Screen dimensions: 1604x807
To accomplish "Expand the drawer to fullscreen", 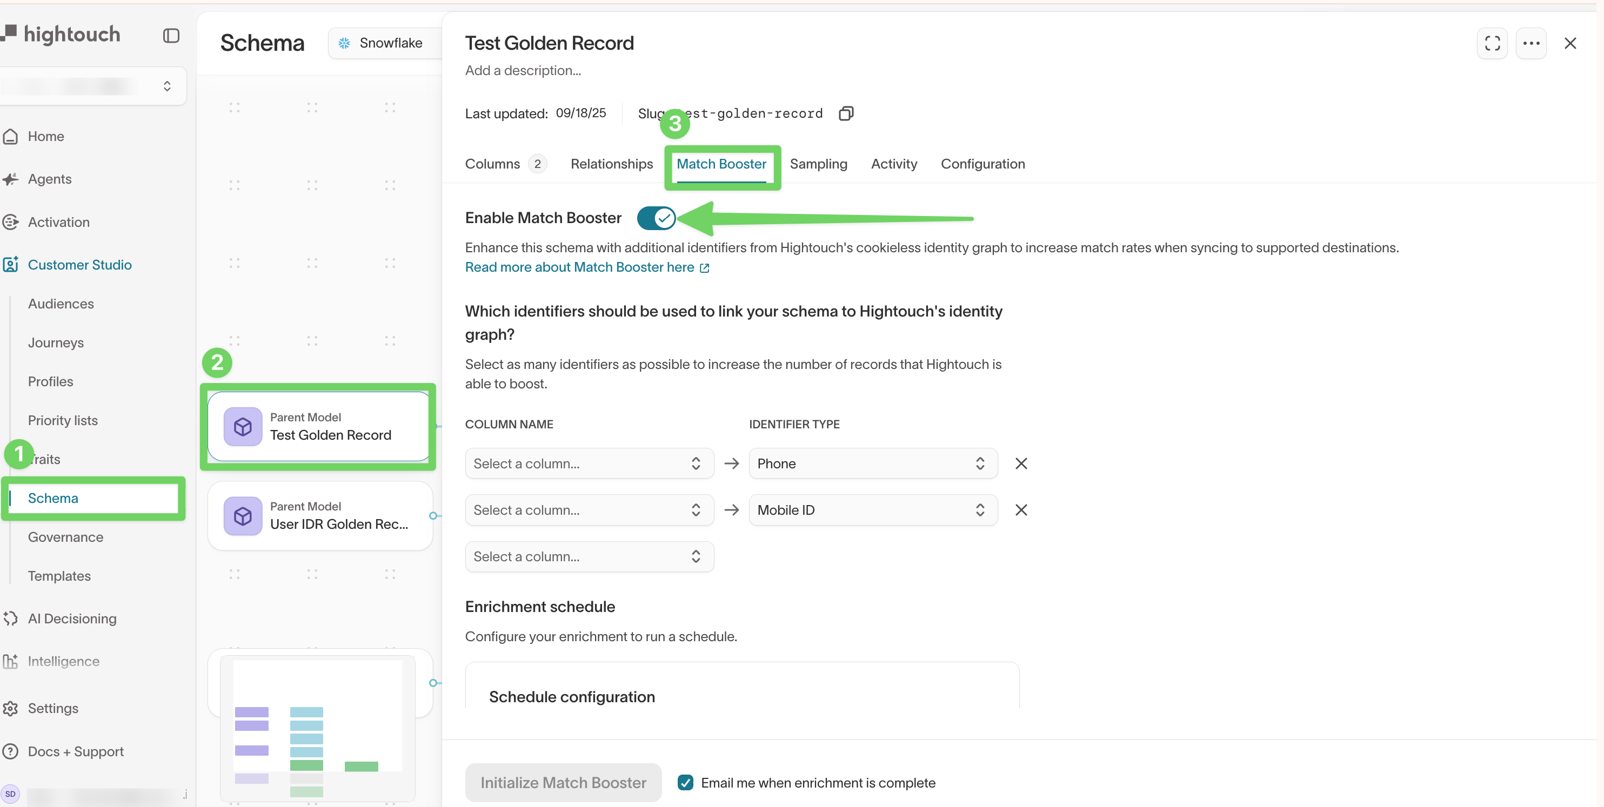I will coord(1493,43).
